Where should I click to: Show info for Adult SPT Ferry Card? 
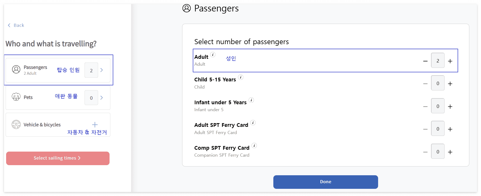pos(253,123)
